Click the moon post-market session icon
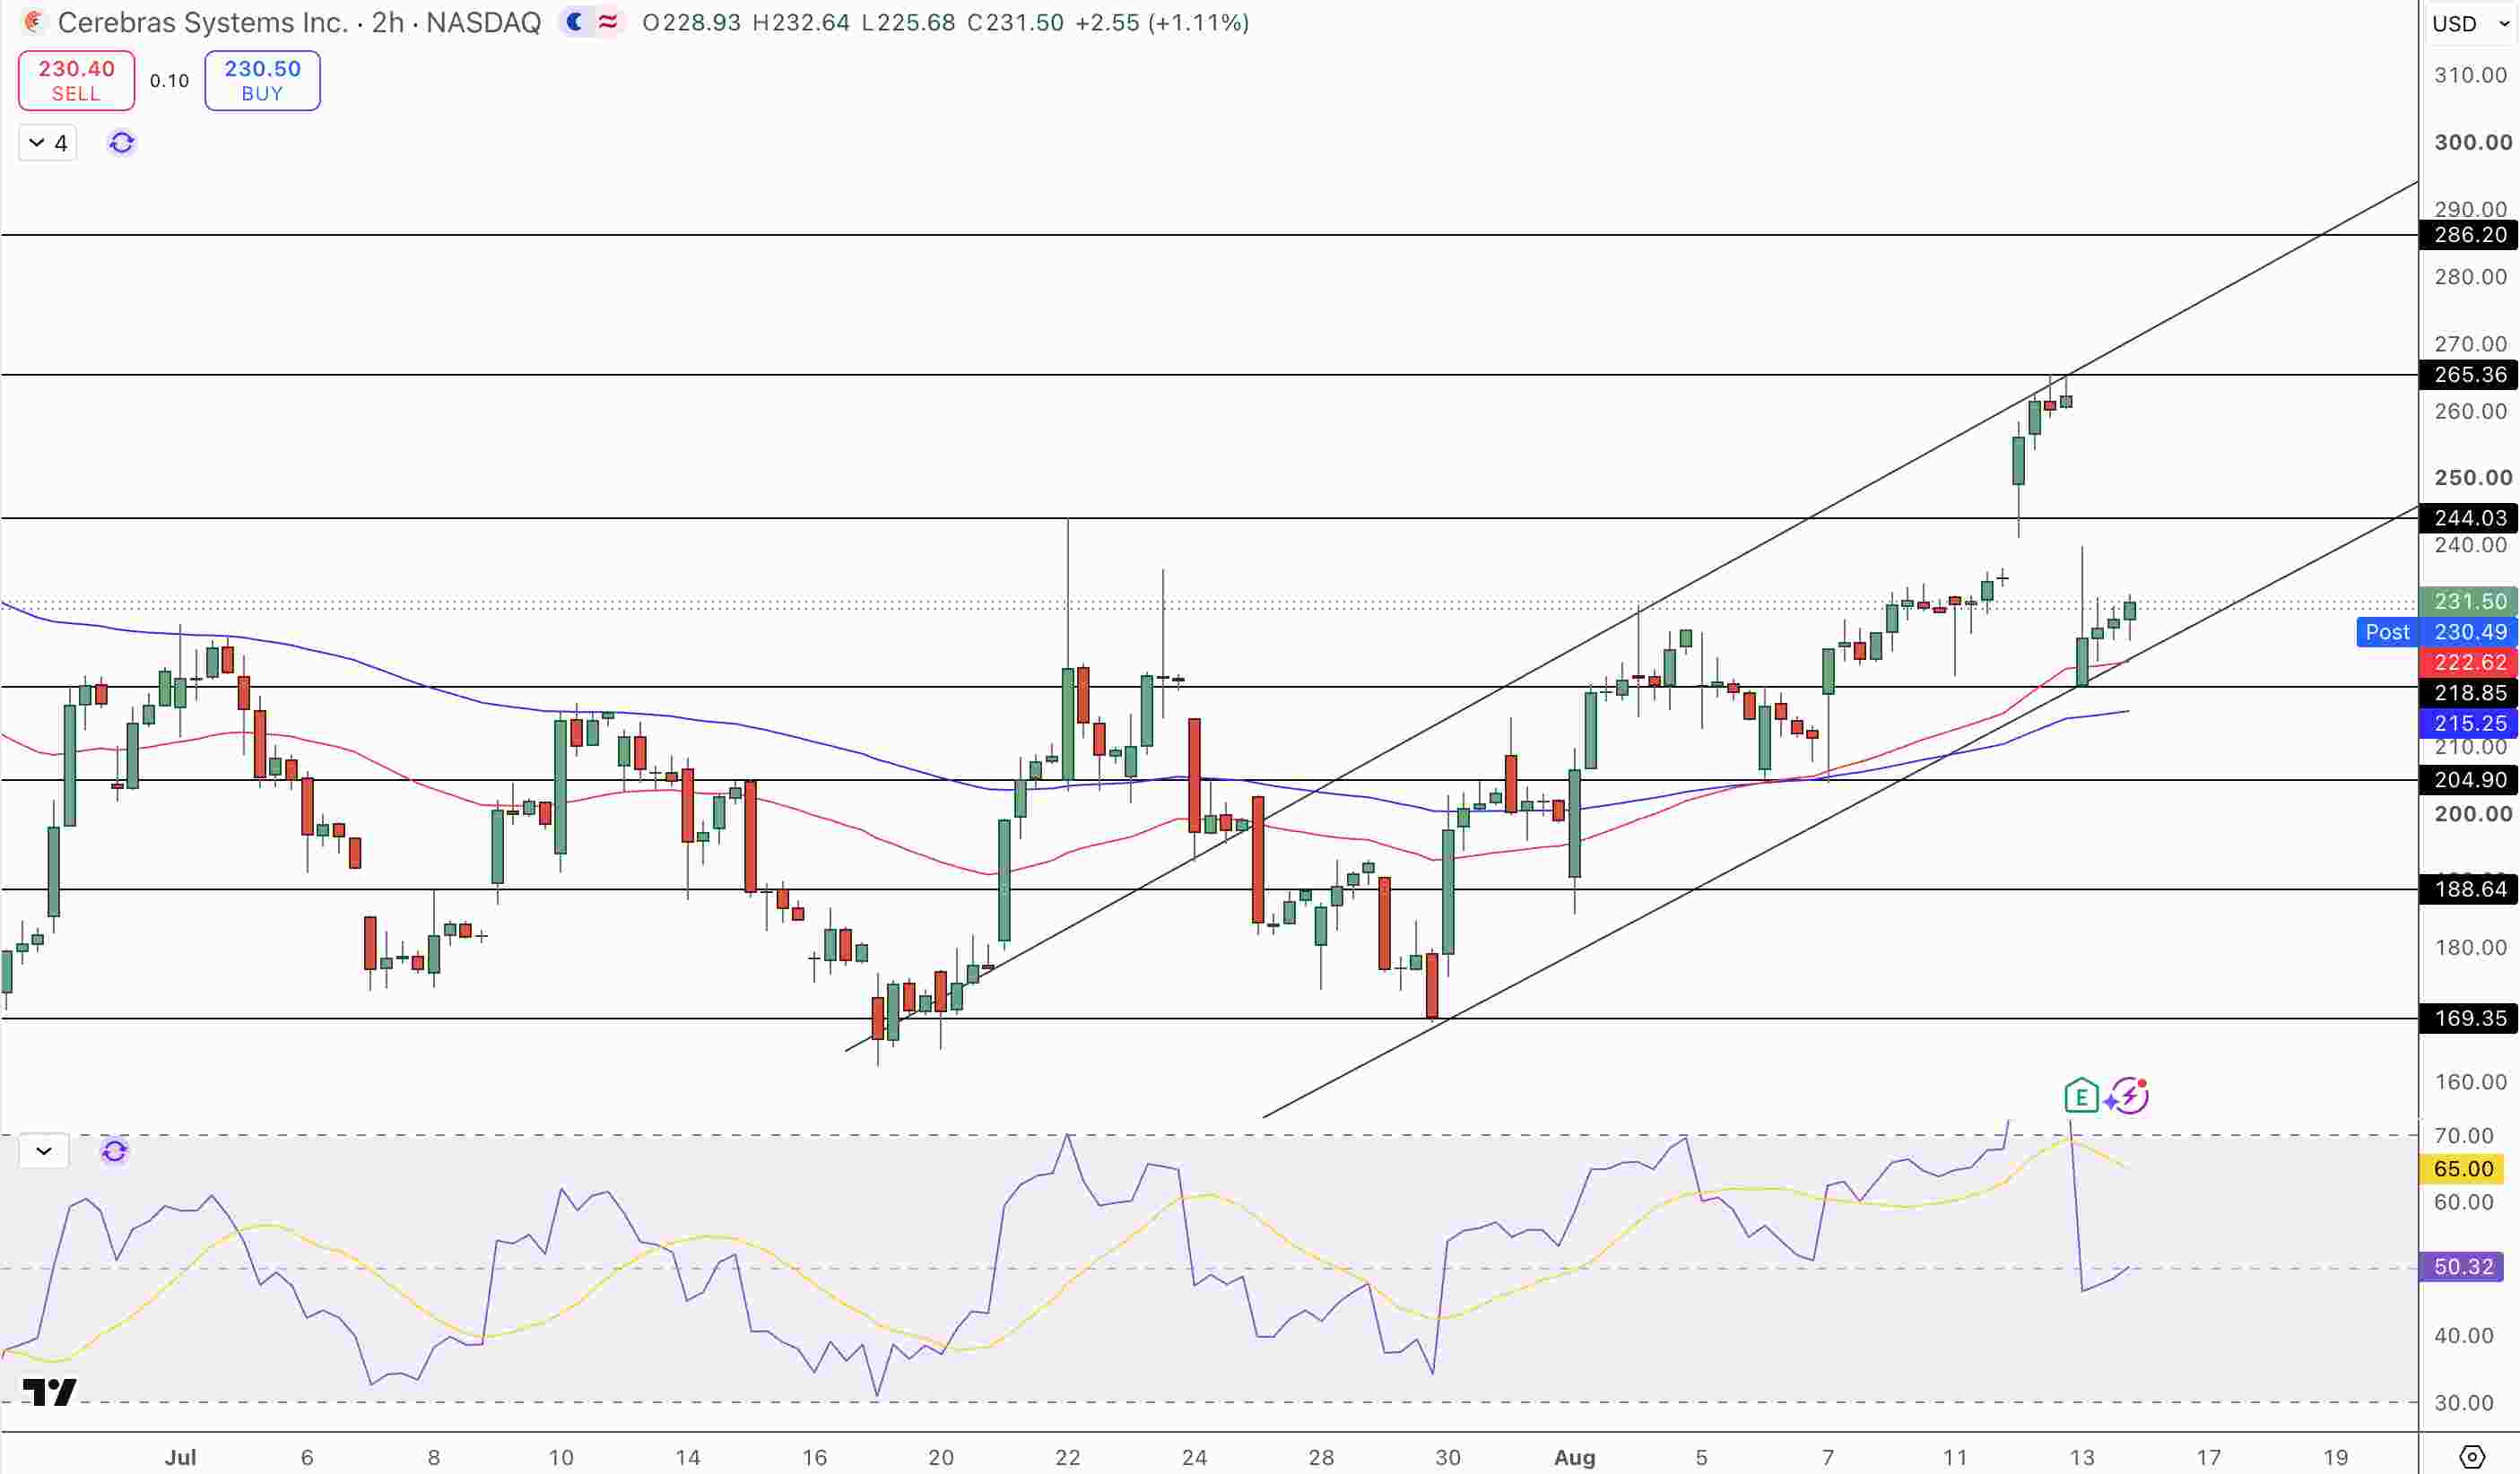The height and width of the screenshot is (1474, 2520). [x=575, y=22]
